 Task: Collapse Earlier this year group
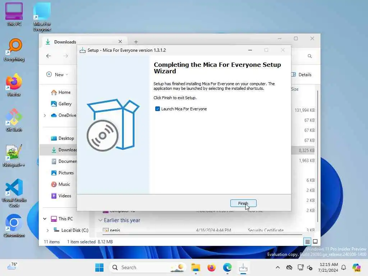click(100, 220)
